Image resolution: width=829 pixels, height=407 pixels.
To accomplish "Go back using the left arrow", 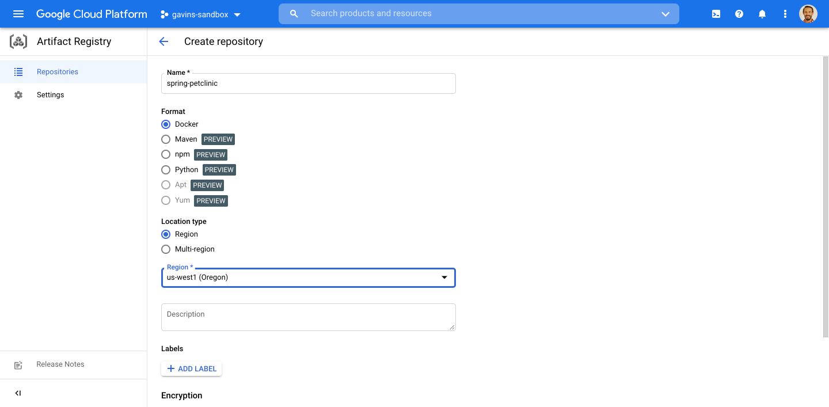I will pos(163,41).
